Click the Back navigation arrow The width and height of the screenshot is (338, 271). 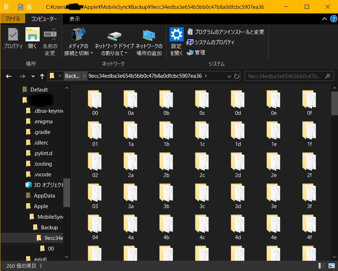(x=9, y=76)
